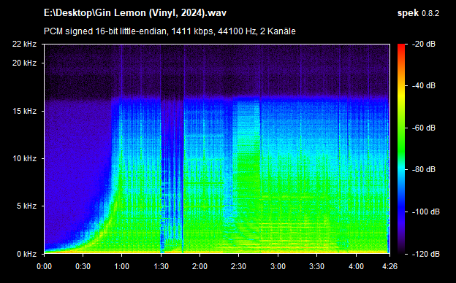Click the '0:00' time axis label
Image resolution: width=456 pixels, height=283 pixels.
point(44,266)
